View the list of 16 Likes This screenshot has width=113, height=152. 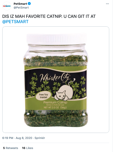click(27, 148)
